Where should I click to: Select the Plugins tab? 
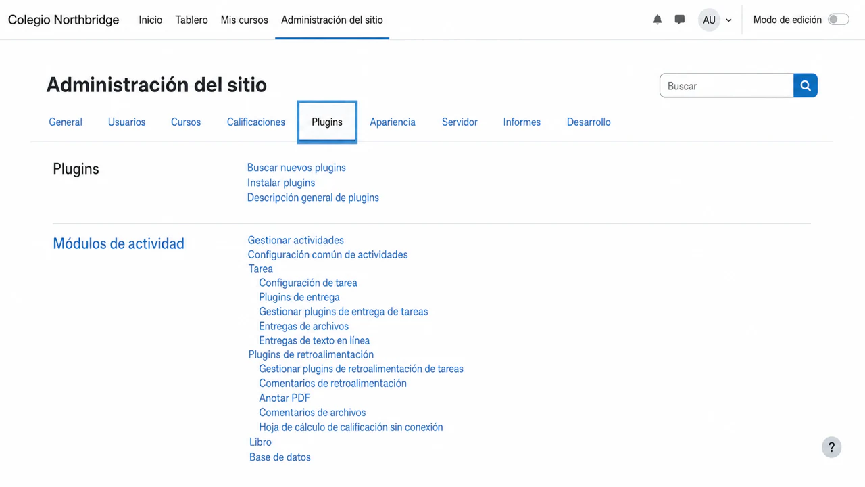click(x=327, y=122)
